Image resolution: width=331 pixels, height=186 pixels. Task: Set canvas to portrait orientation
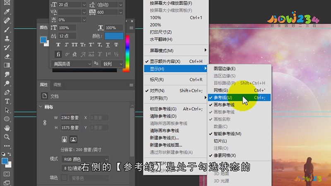click(x=65, y=139)
